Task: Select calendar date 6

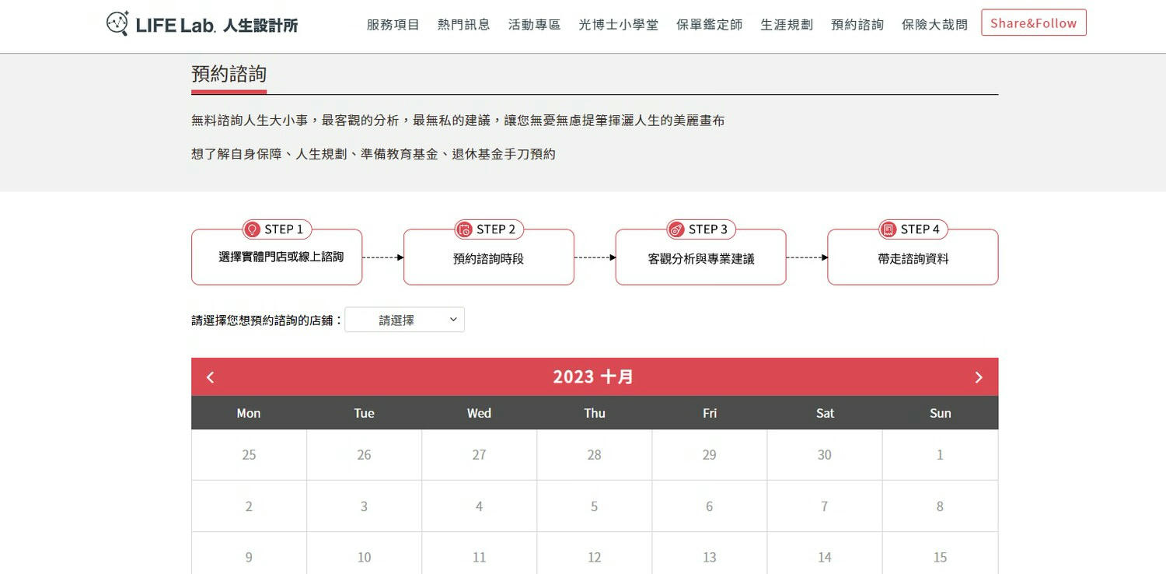Action: (x=710, y=506)
